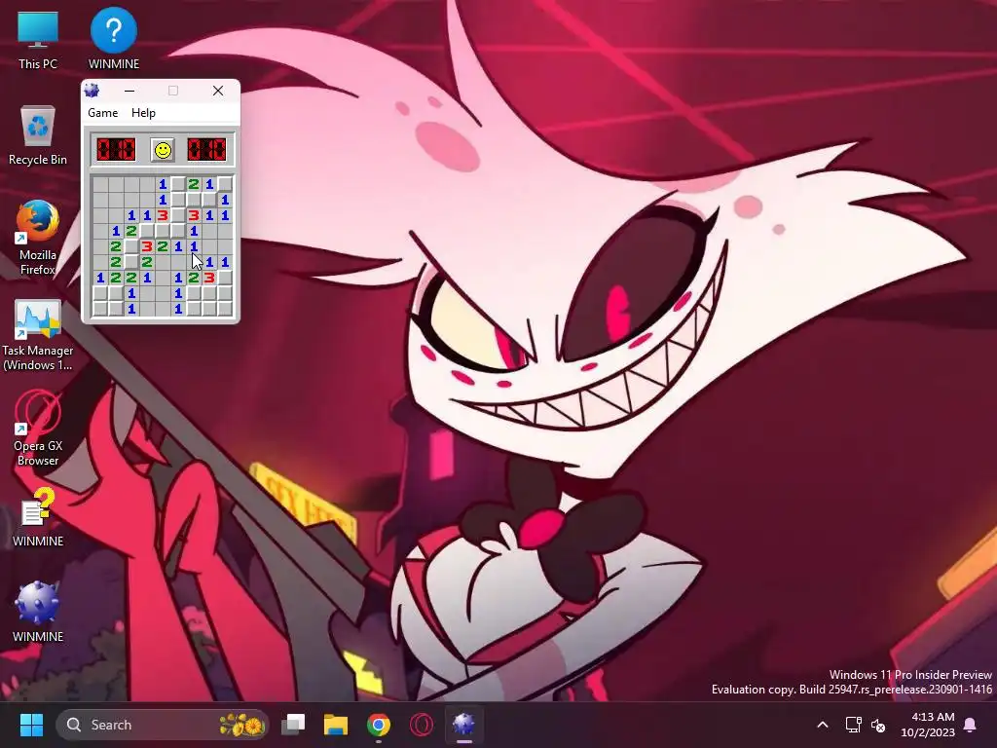Click the muted volume tray icon
Viewport: 997px width, 748px height.
click(879, 725)
